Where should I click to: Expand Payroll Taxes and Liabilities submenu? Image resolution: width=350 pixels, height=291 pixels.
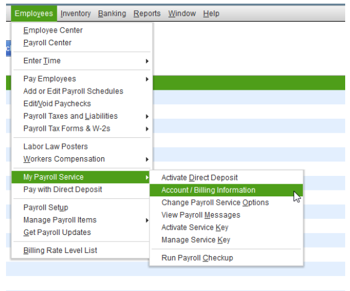coord(82,116)
